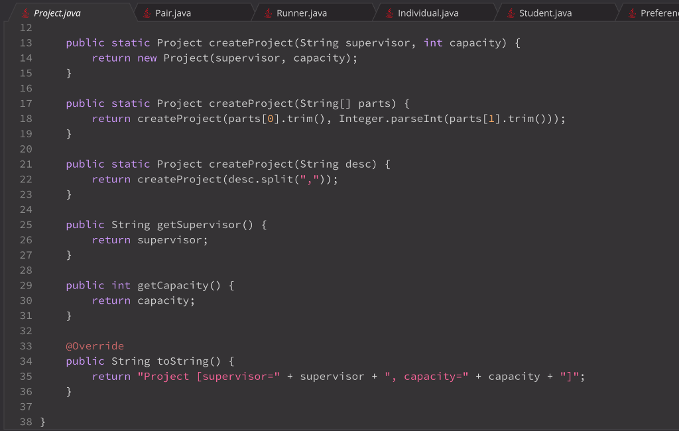The height and width of the screenshot is (431, 679).
Task: Click parts[0].trim() on line 18
Action: click(277, 118)
